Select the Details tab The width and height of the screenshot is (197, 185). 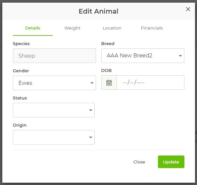pyautogui.click(x=33, y=28)
